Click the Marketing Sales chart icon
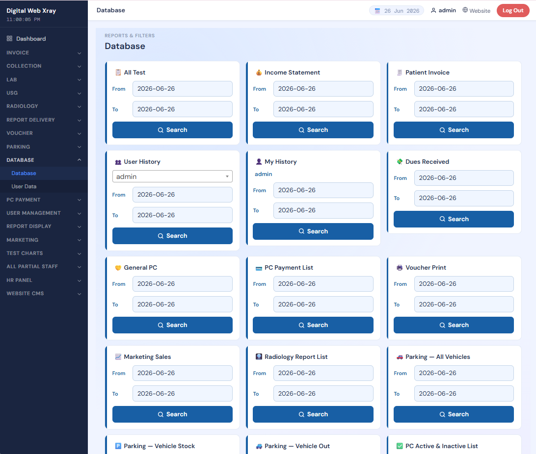 pyautogui.click(x=118, y=357)
